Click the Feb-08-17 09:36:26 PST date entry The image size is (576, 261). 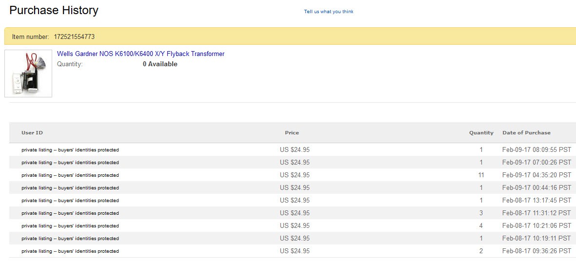pyautogui.click(x=536, y=251)
